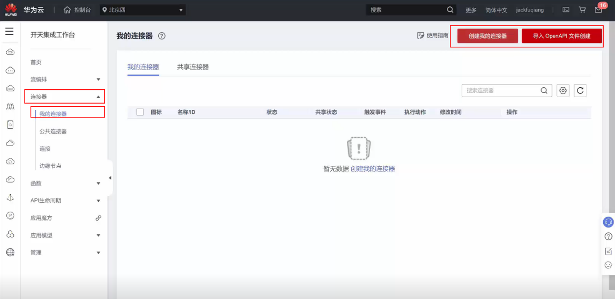This screenshot has height=299, width=615.
Task: Click the 名称/ID column header
Action: [x=186, y=112]
